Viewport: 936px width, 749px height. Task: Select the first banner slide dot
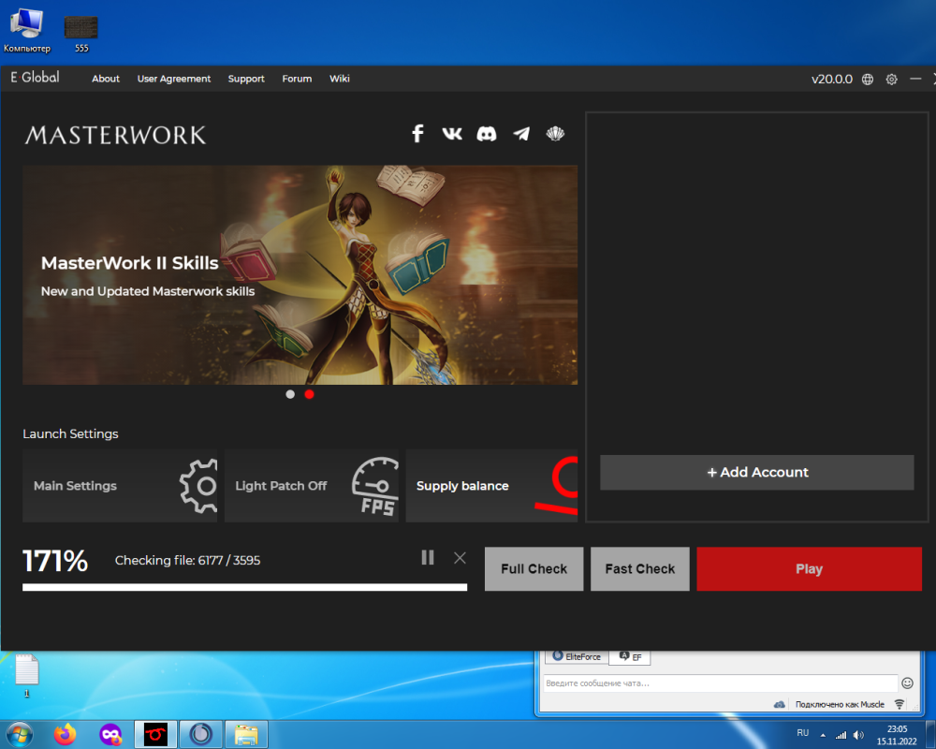pos(290,394)
